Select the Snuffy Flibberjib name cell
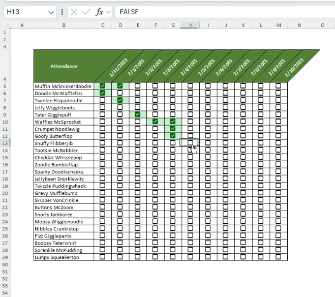The height and width of the screenshot is (297, 335). click(64, 143)
